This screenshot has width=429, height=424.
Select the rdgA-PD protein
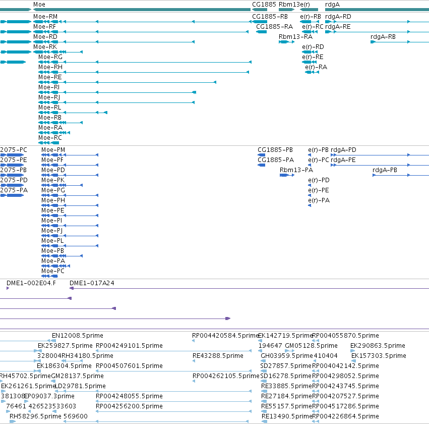pos(344,150)
